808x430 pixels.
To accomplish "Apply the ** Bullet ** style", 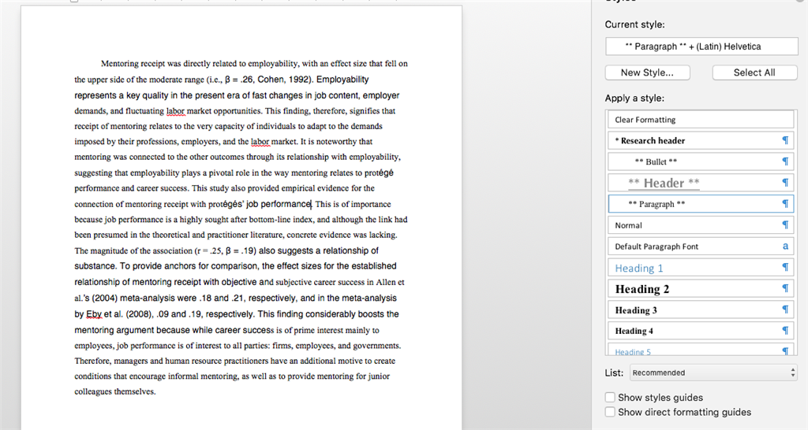I will (x=701, y=161).
